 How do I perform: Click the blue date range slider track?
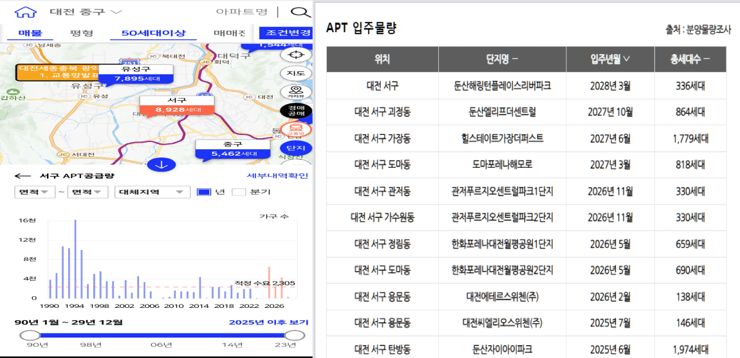[163, 336]
